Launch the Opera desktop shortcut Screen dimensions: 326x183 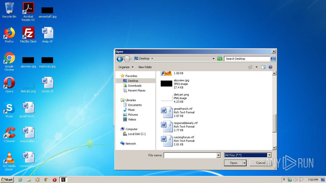tap(9, 85)
